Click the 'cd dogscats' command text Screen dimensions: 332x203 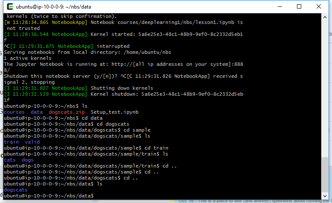click(113, 124)
